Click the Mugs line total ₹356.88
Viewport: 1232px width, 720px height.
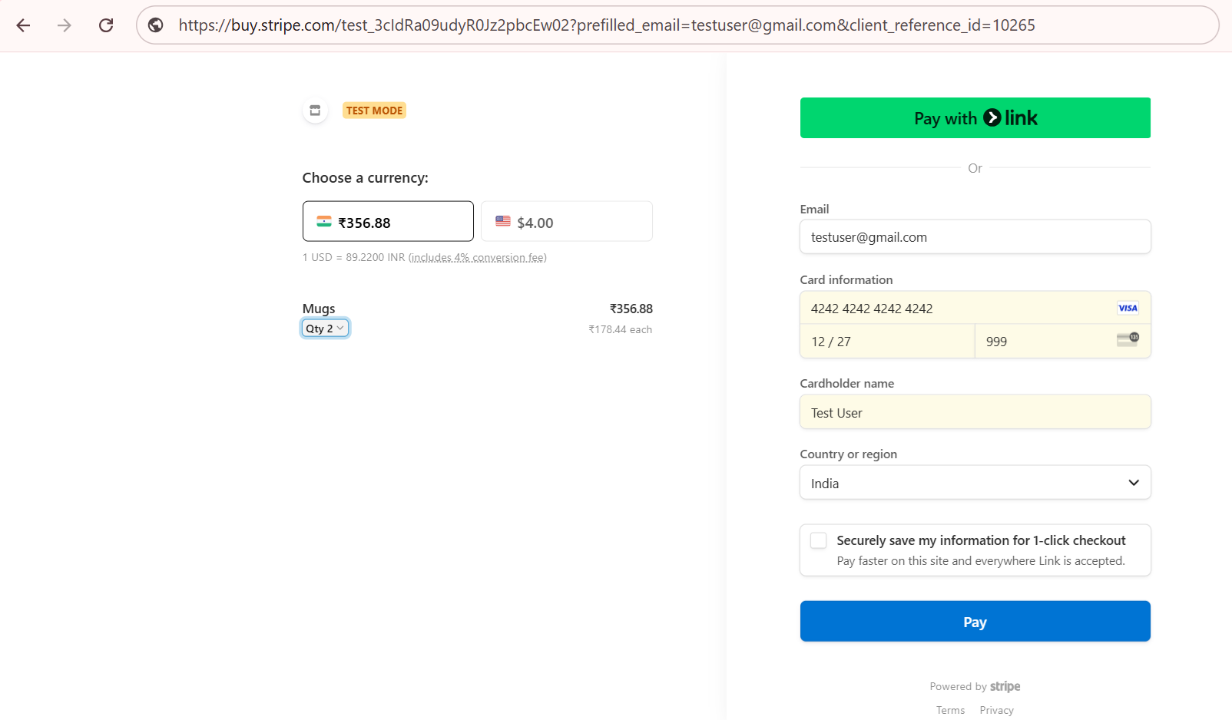coord(631,309)
